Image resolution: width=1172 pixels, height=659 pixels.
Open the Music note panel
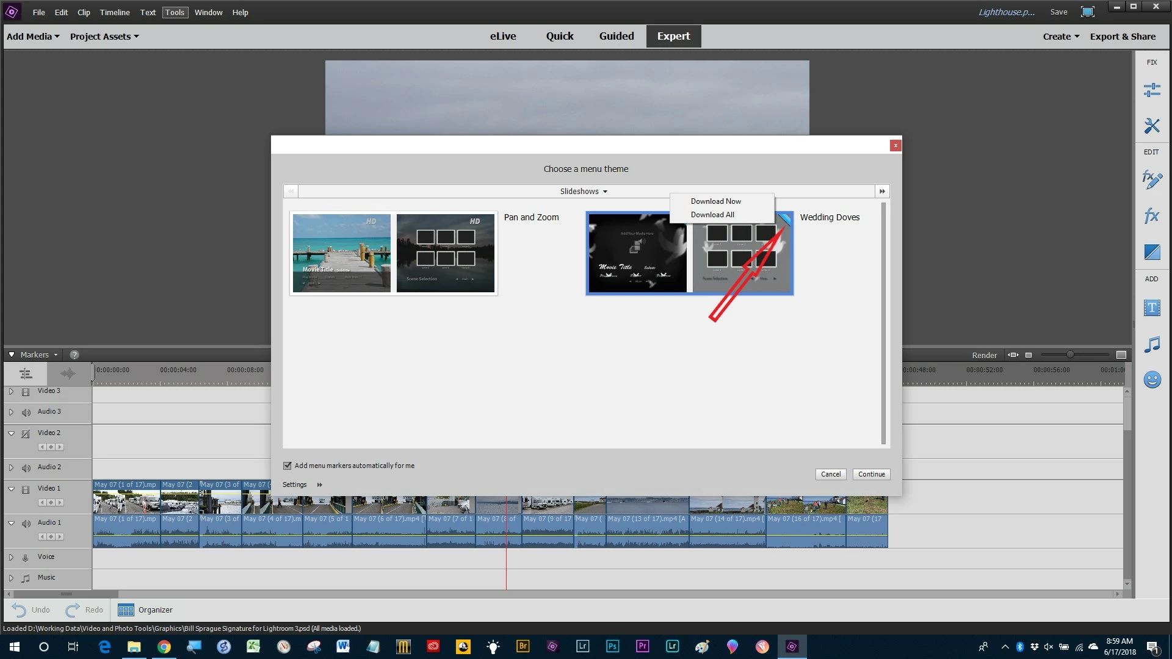(1151, 344)
